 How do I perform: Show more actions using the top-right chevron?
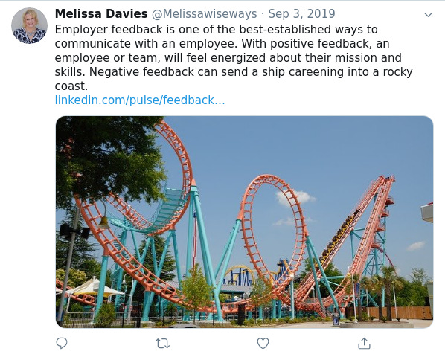[x=428, y=14]
